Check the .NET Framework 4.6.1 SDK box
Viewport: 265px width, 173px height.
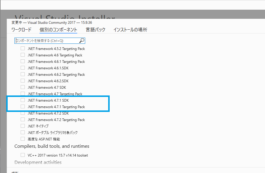(x=23, y=68)
